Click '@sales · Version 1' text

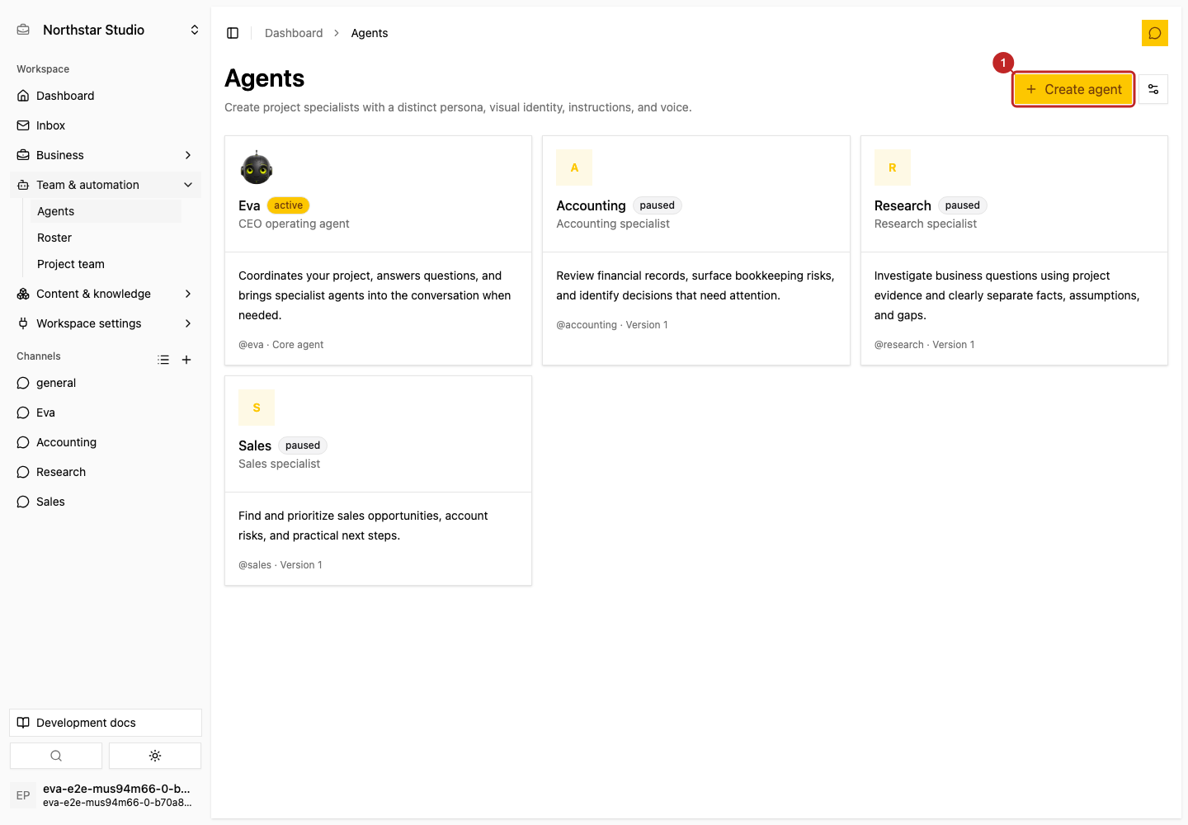point(280,565)
